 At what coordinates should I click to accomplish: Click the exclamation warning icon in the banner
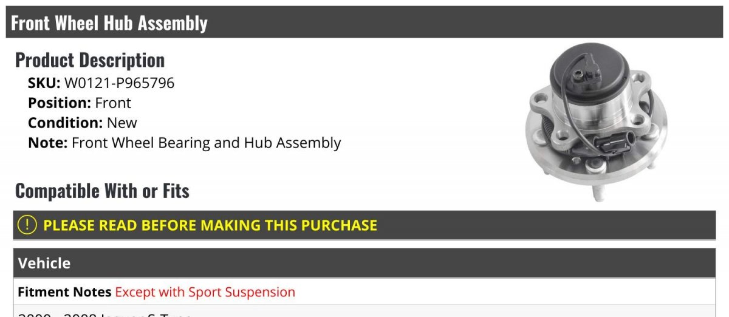[27, 225]
